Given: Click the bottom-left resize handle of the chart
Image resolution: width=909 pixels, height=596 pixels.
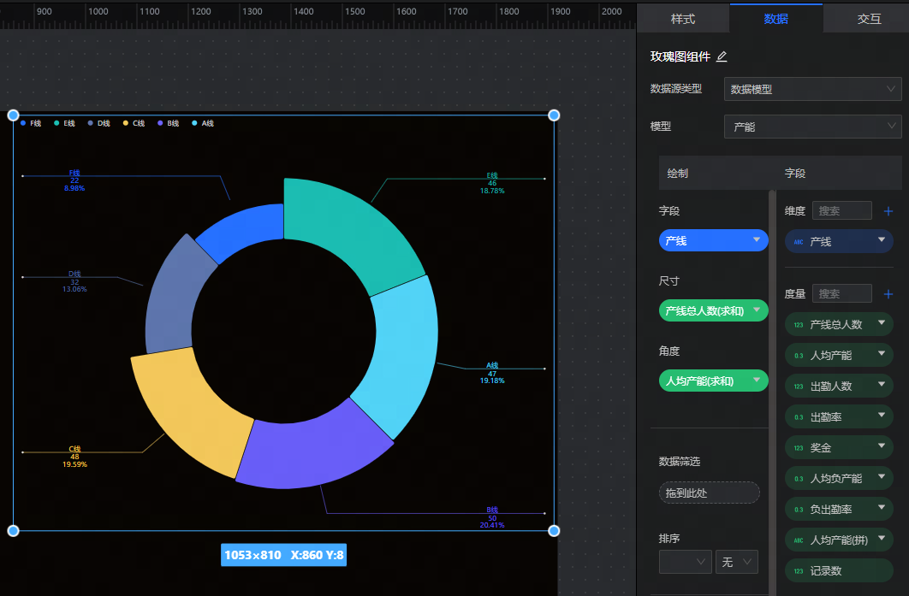Looking at the screenshot, I should point(13,531).
